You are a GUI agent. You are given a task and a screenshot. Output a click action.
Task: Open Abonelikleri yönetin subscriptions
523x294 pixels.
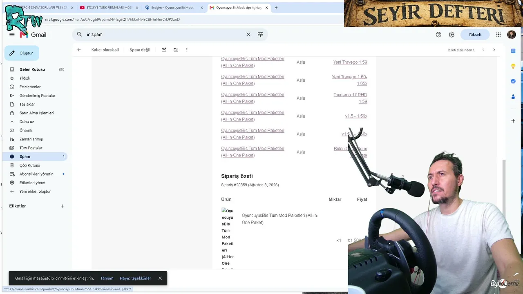point(37,174)
